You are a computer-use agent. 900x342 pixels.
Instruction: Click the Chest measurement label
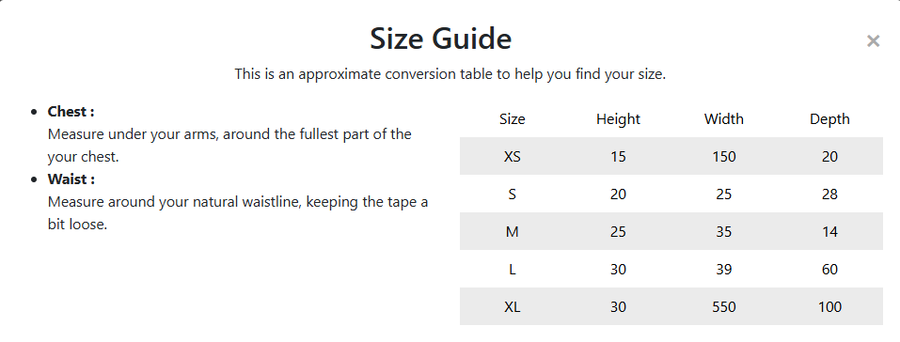[x=71, y=111]
